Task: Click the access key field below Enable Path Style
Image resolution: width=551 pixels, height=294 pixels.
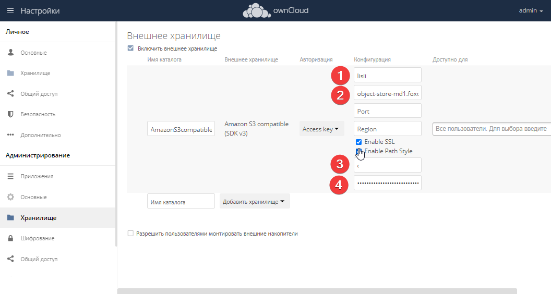Action: [x=388, y=165]
